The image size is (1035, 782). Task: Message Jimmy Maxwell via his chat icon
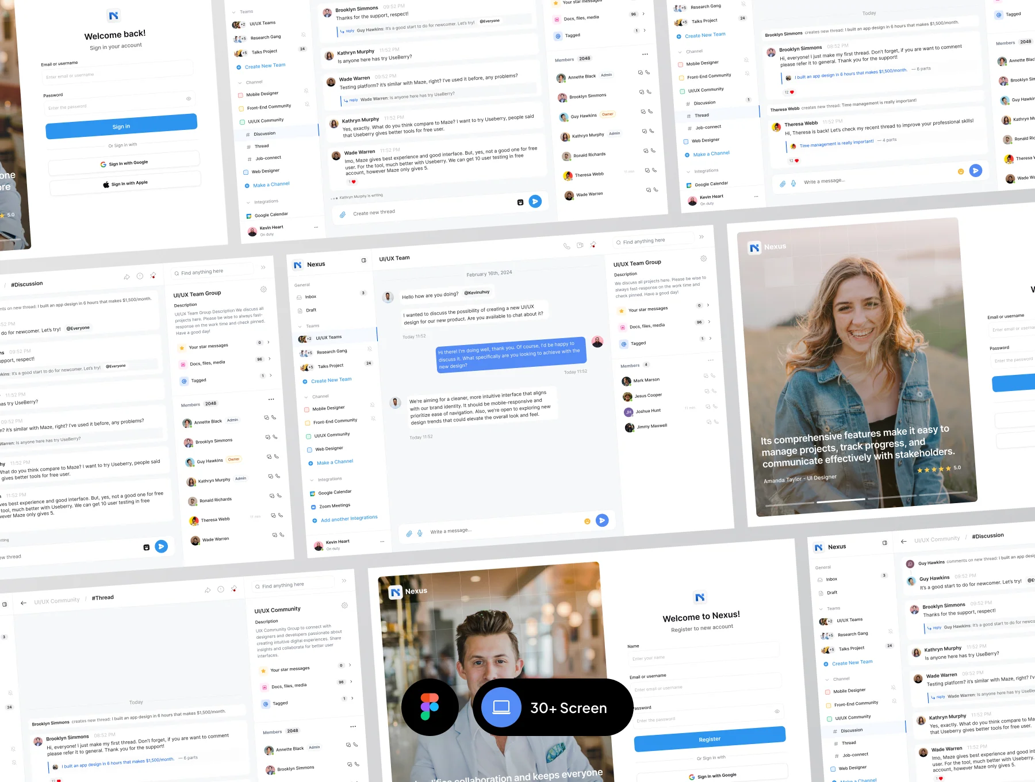[709, 422]
